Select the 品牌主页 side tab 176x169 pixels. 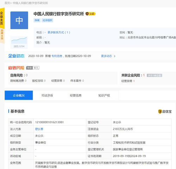(2, 34)
